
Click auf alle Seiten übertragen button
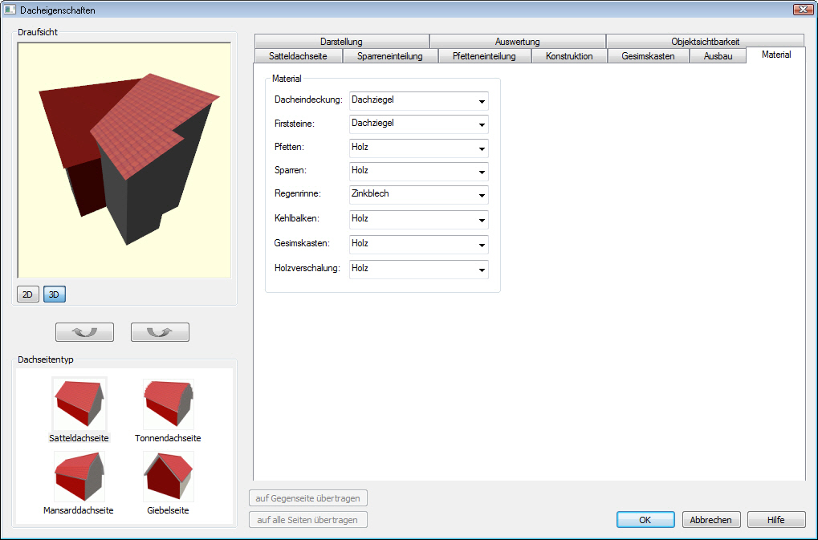point(307,520)
